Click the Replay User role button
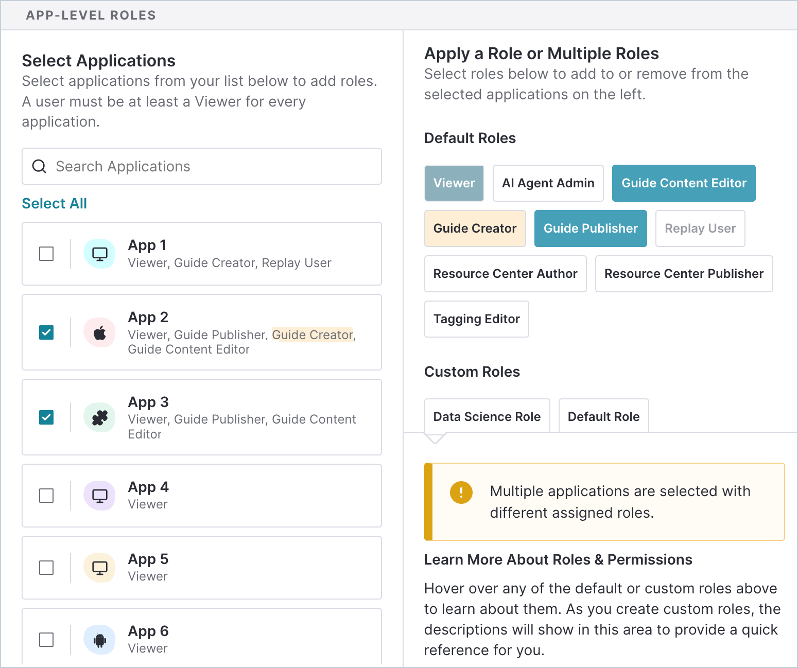The image size is (798, 668). click(x=700, y=228)
